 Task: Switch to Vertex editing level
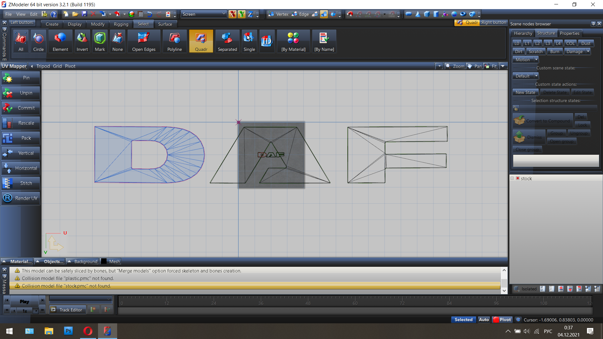279,14
